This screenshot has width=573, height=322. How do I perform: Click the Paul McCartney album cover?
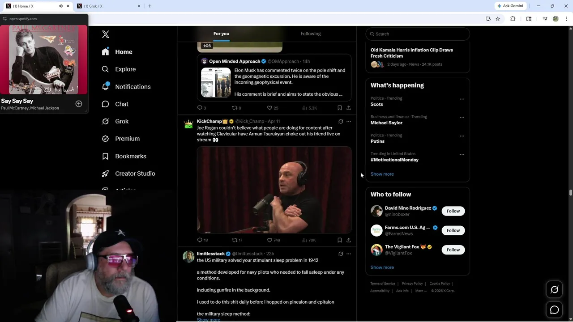coord(44,59)
